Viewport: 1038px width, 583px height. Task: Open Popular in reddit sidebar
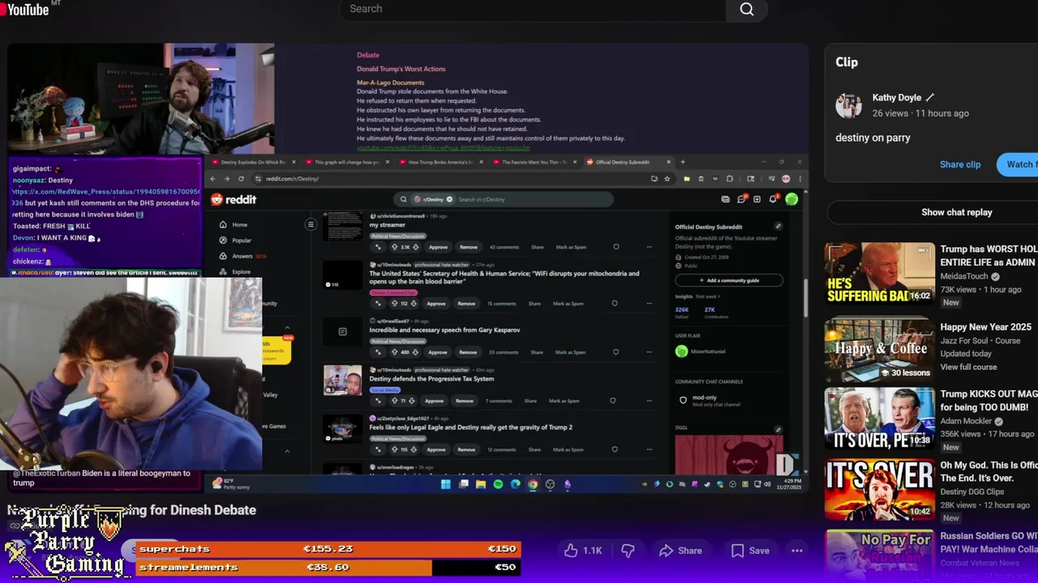pyautogui.click(x=235, y=240)
